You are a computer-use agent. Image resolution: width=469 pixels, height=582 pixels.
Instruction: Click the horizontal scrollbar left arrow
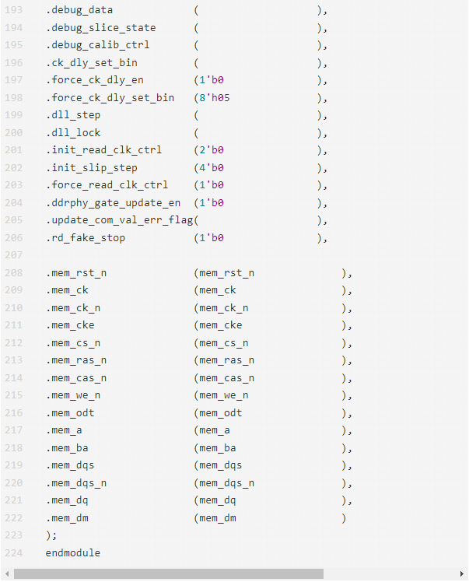click(x=7, y=574)
